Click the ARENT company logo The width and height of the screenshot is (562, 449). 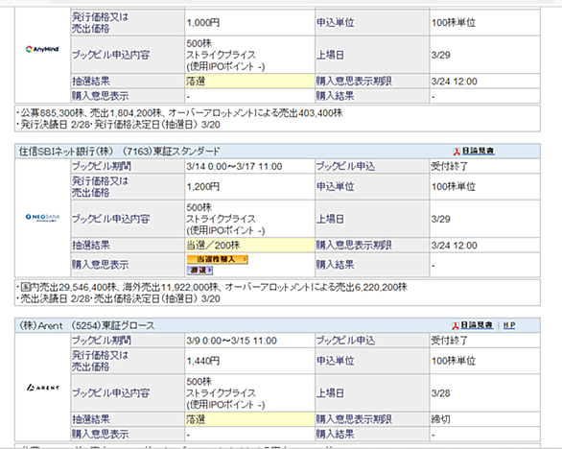[x=43, y=388]
